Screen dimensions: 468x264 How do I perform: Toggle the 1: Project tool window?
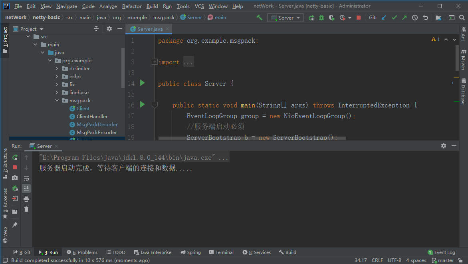(x=5, y=40)
